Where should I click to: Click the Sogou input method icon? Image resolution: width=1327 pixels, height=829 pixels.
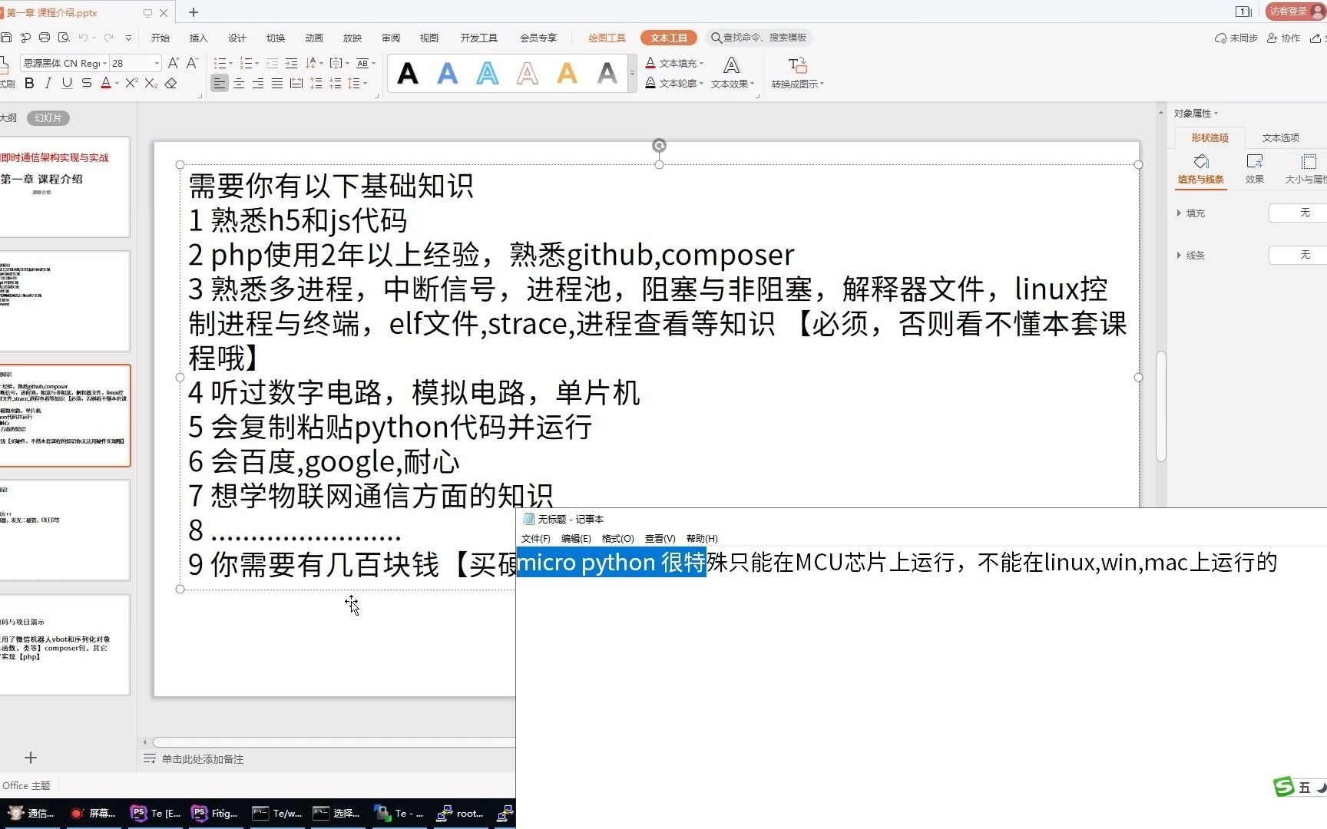(x=1284, y=787)
